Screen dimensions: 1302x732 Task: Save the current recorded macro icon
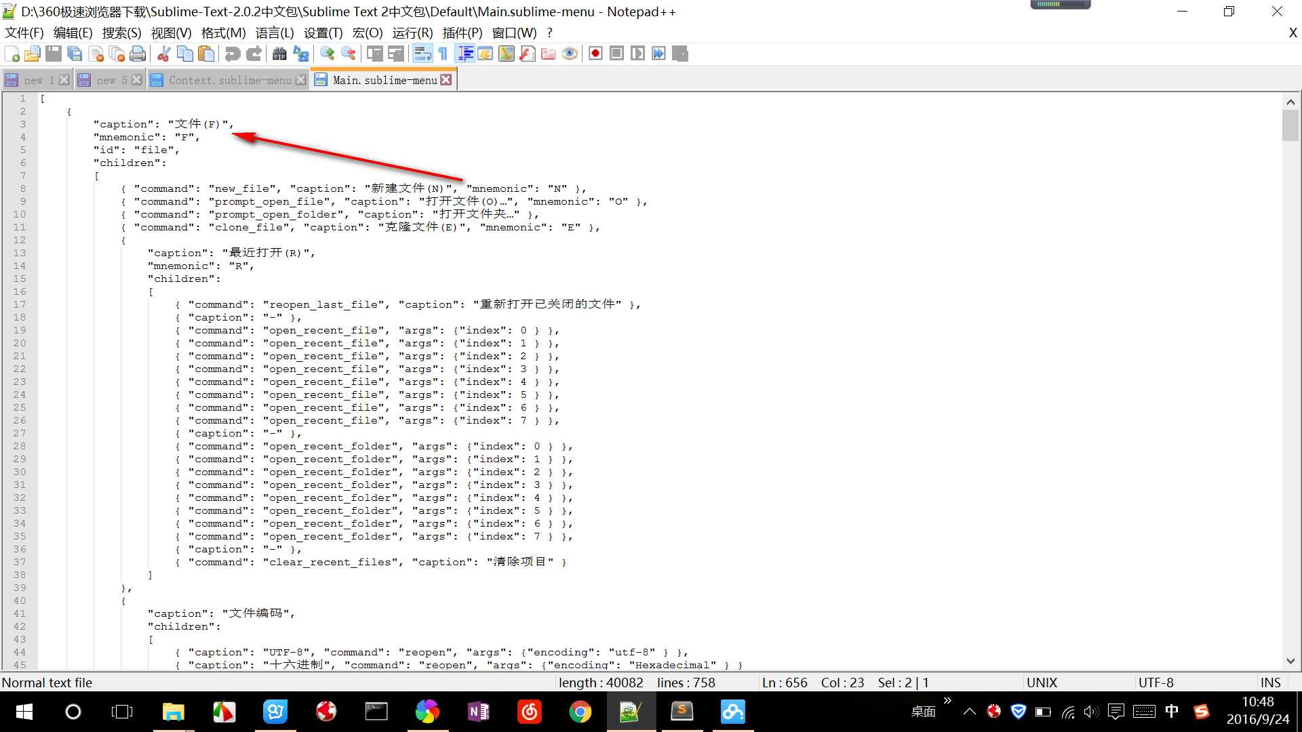click(680, 54)
